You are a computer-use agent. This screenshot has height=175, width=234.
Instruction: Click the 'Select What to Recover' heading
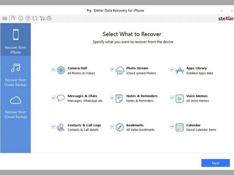pos(132,34)
